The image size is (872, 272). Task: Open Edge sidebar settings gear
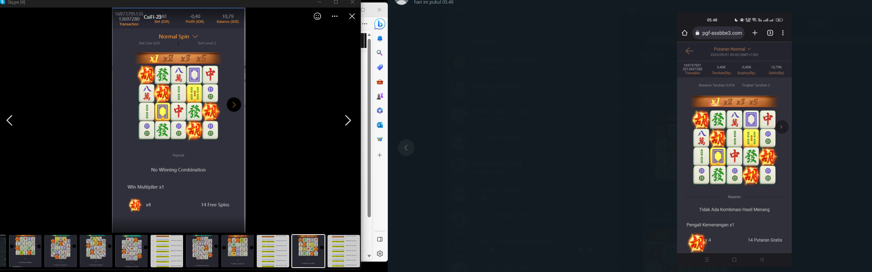coord(380,254)
